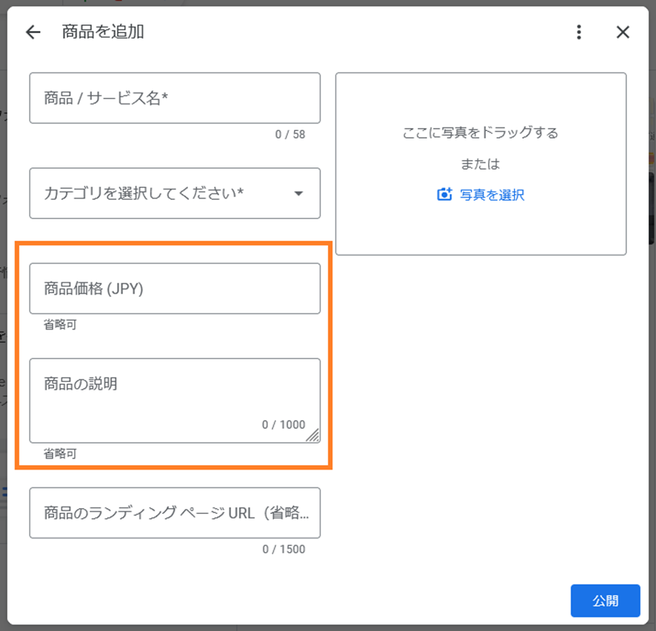Click the 0 / 1000 description counter
This screenshot has height=631, width=656.
284,424
